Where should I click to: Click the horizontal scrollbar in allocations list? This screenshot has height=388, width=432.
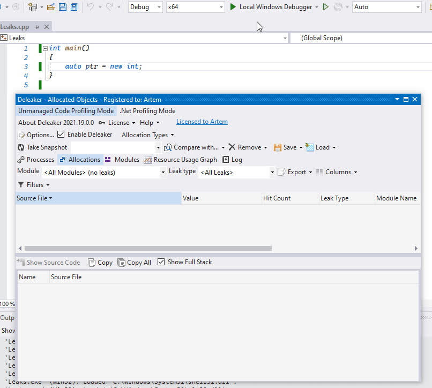point(148,249)
